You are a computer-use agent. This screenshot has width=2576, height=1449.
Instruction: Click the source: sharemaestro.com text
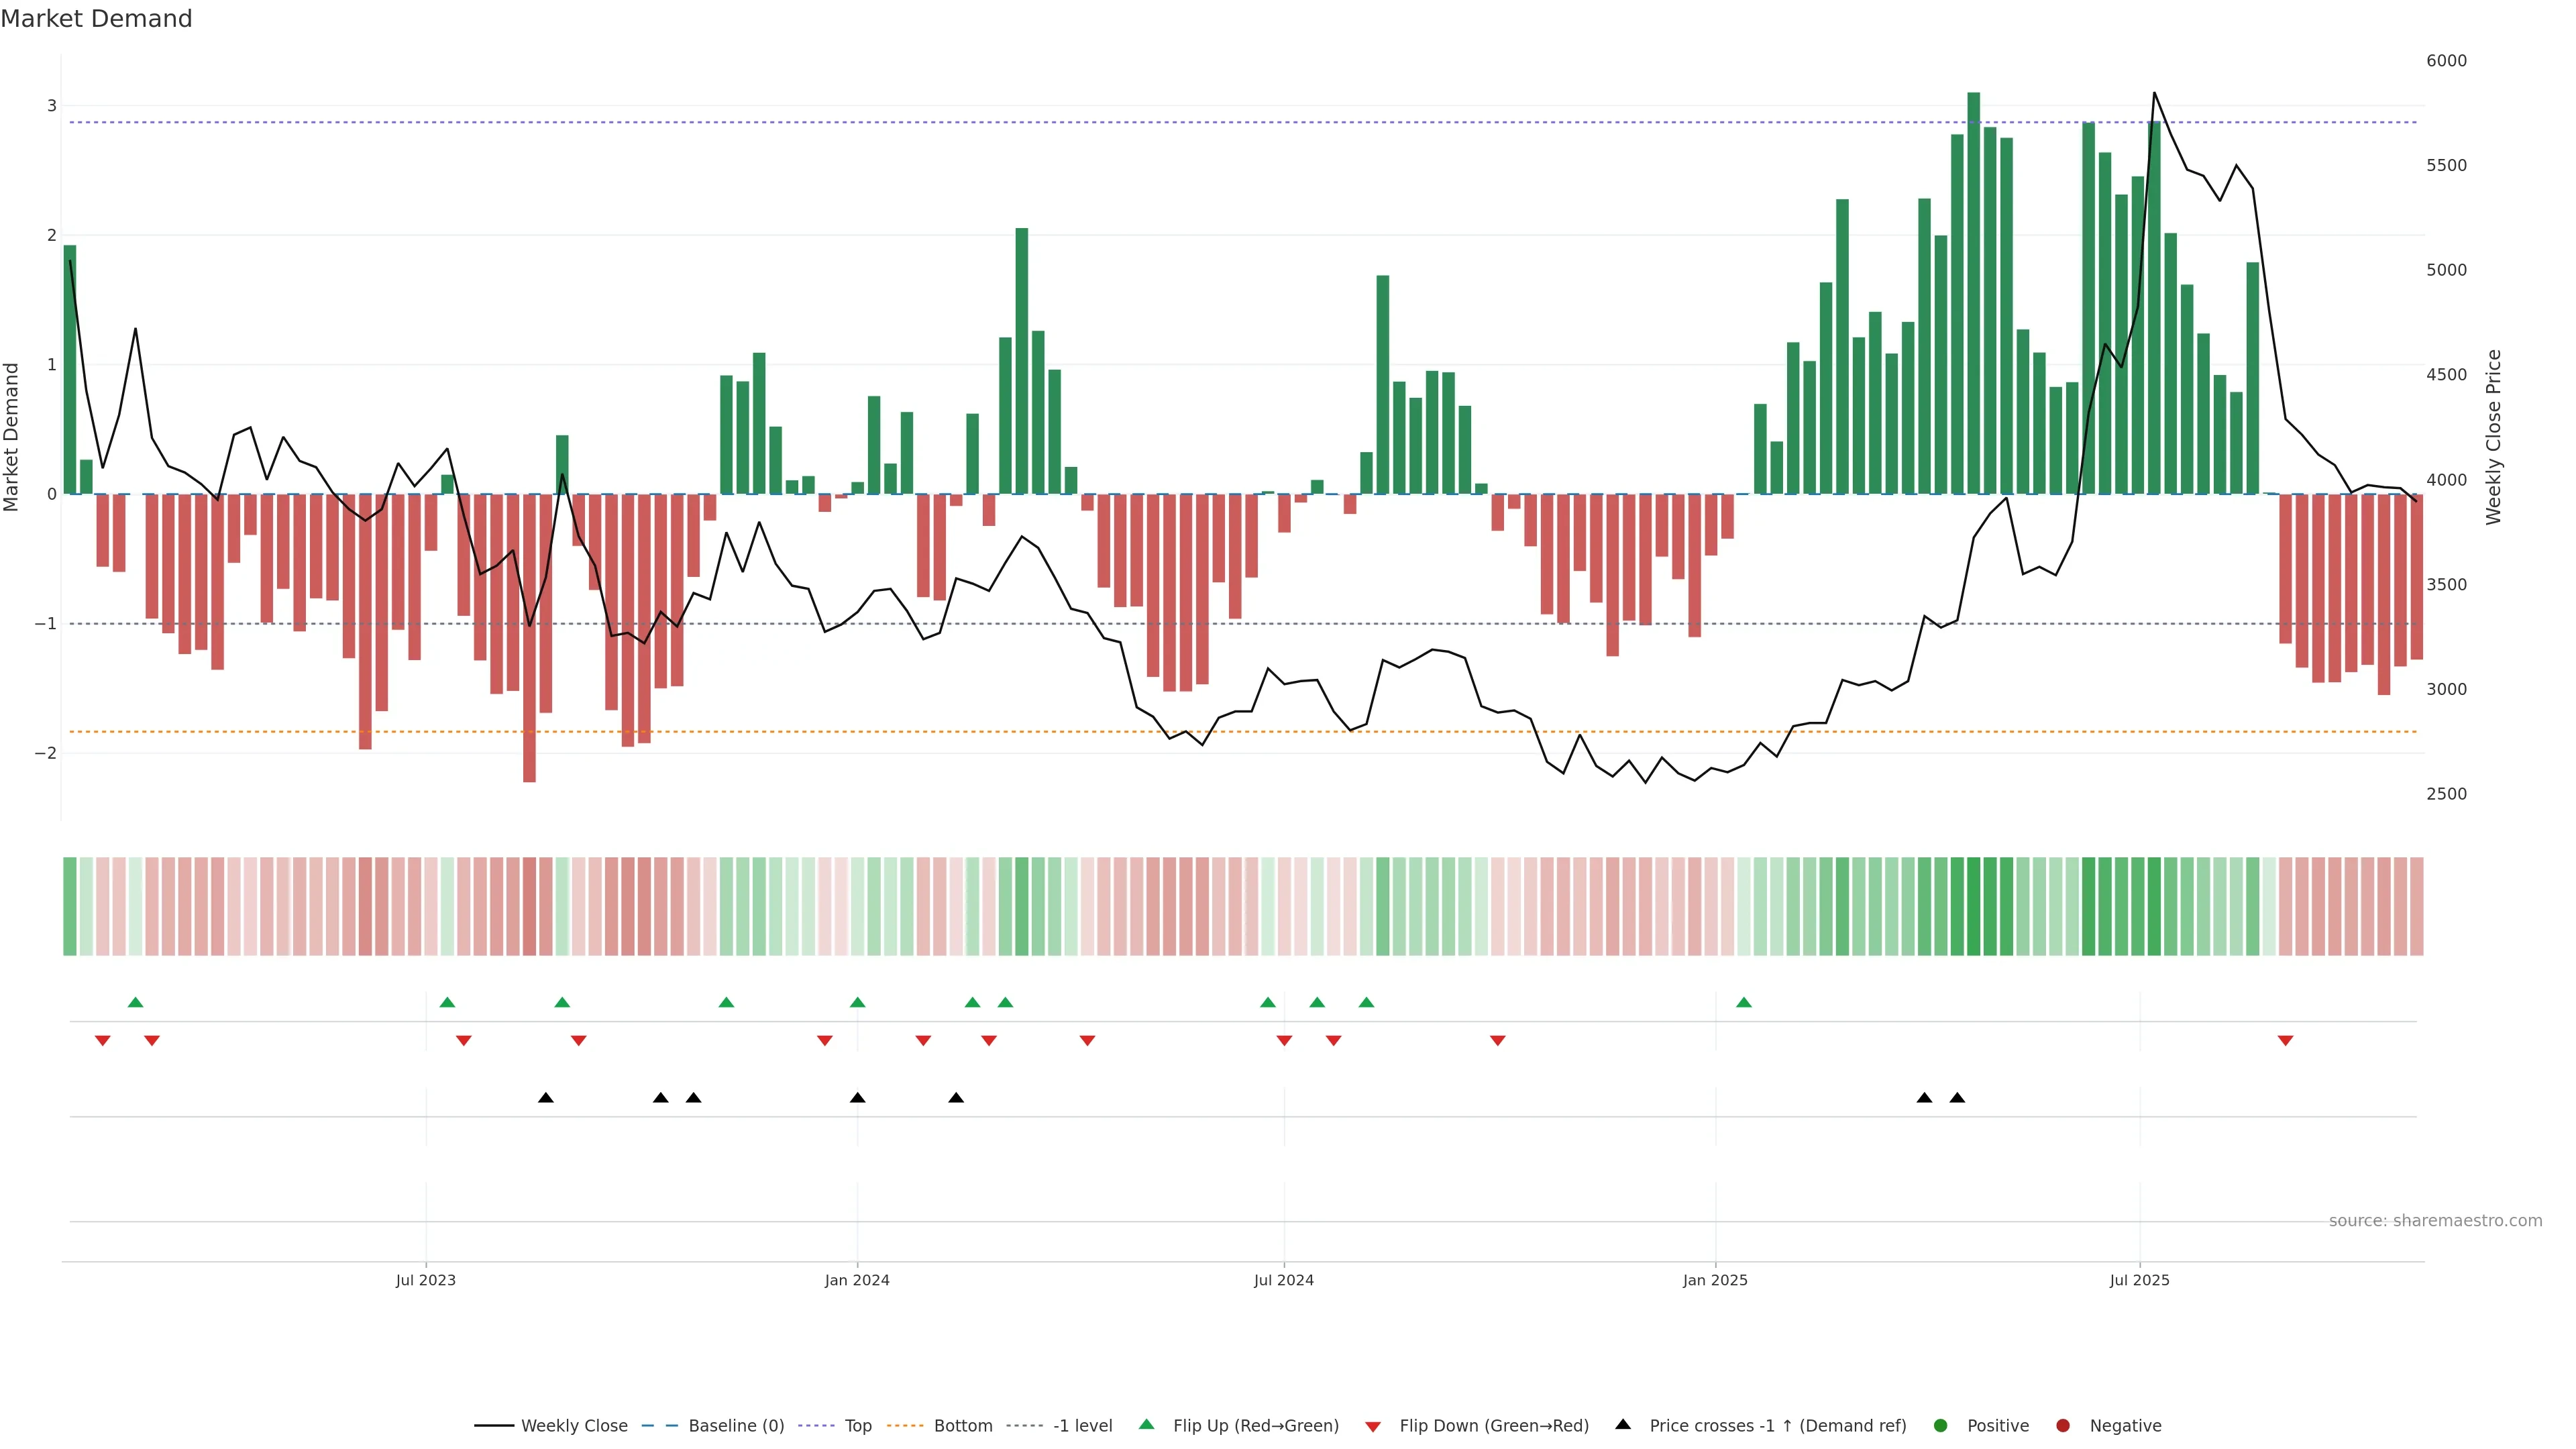pyautogui.click(x=2435, y=1220)
